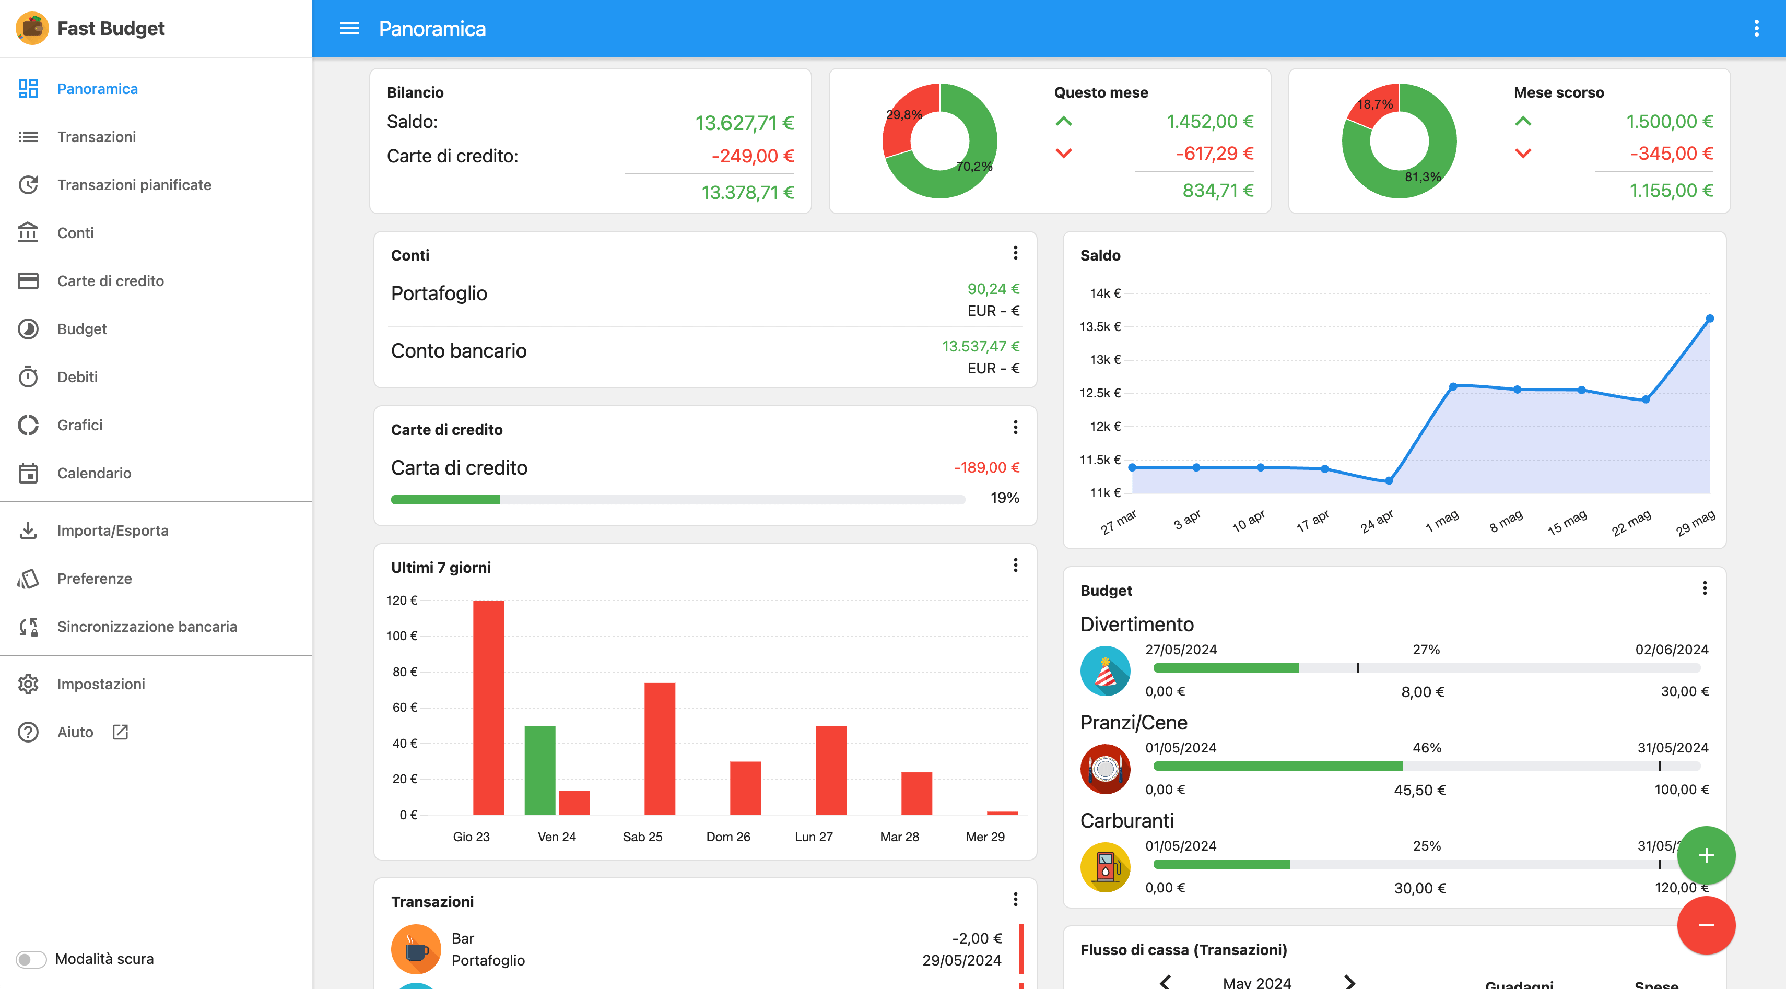
Task: Open the Conti card options menu
Action: pos(1015,253)
